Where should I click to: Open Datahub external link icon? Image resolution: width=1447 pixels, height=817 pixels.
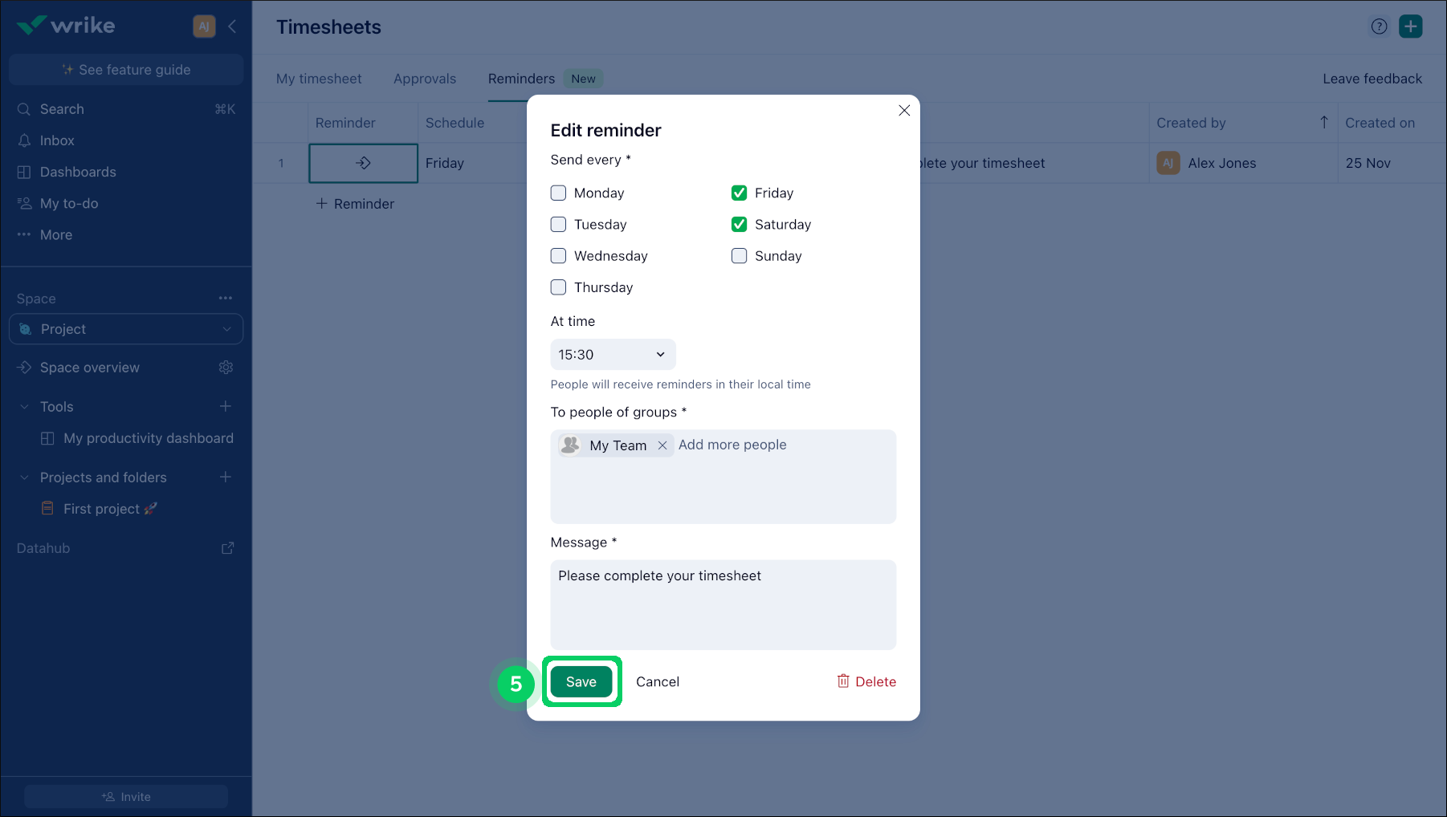(227, 548)
